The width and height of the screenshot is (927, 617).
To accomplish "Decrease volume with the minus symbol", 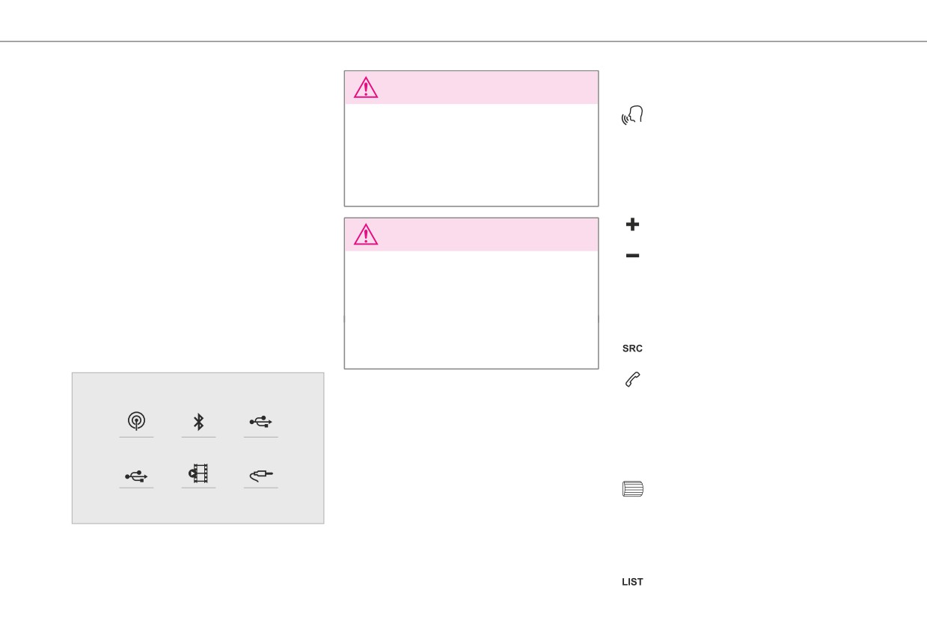I will coord(632,256).
